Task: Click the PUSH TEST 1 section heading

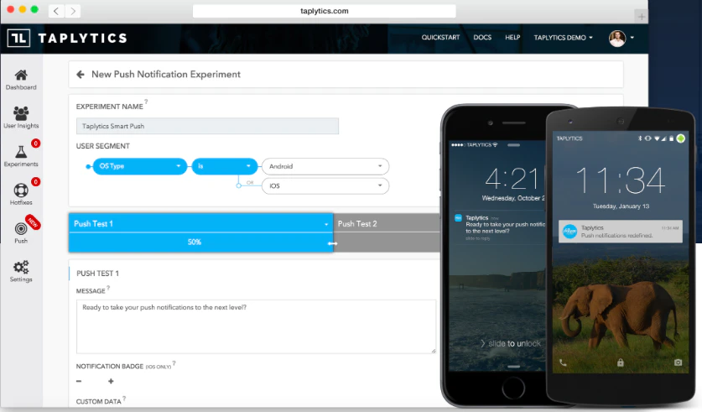Action: point(97,274)
